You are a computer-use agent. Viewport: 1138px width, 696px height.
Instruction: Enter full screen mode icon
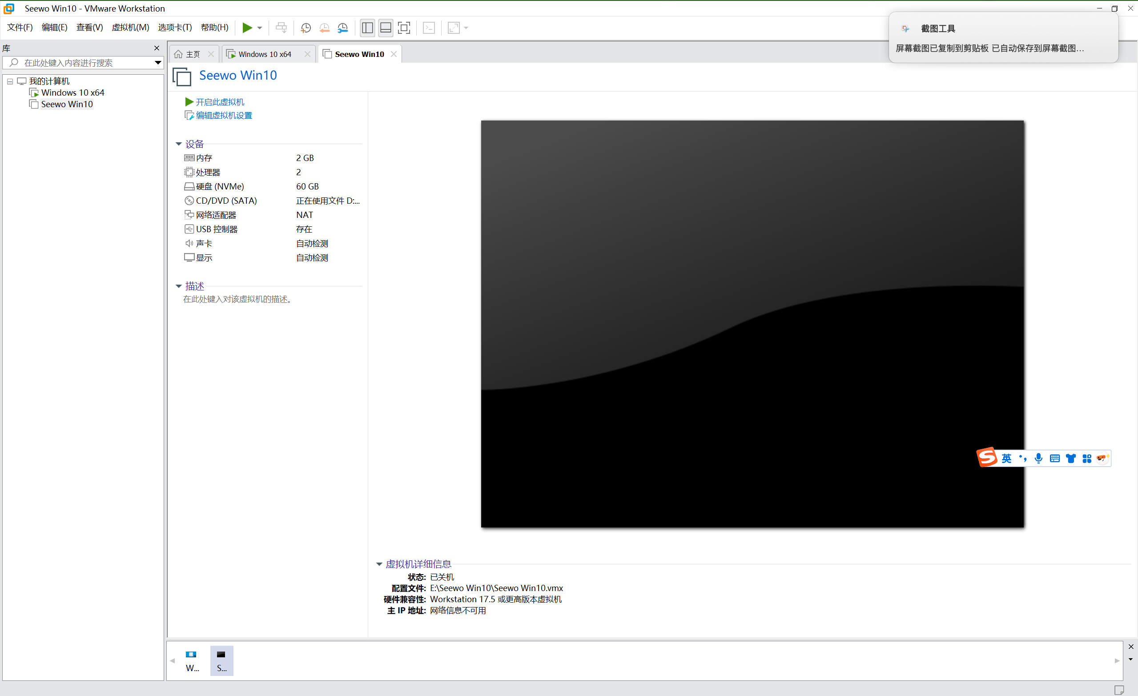pyautogui.click(x=404, y=28)
